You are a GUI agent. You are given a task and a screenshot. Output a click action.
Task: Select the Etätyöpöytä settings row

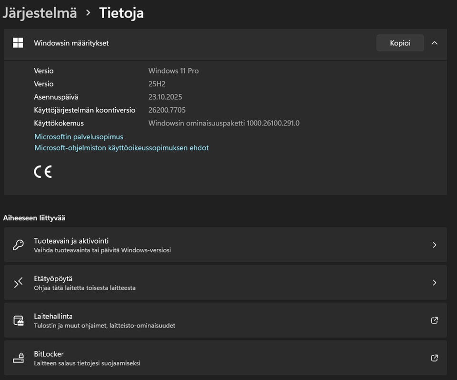pyautogui.click(x=53, y=278)
